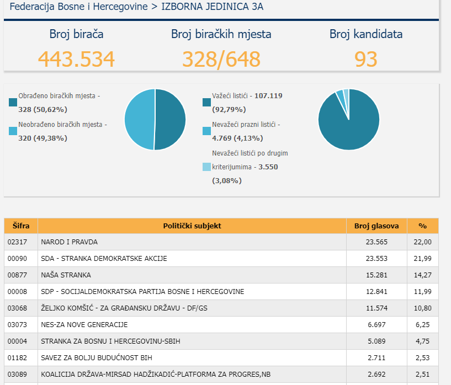
Task: Click the dark teal swatch for Obrađeno biračkih mjesta
Action: (x=13, y=102)
